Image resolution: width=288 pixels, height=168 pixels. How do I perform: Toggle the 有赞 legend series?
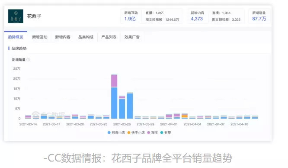[x=166, y=132]
